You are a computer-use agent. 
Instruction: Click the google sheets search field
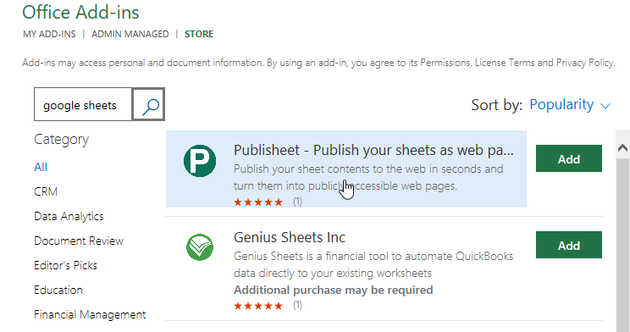point(83,104)
